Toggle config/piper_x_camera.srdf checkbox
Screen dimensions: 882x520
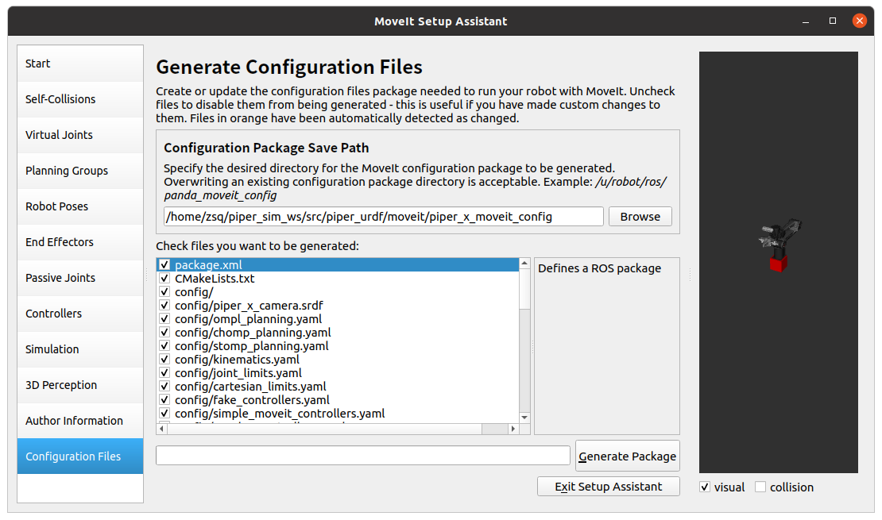164,306
